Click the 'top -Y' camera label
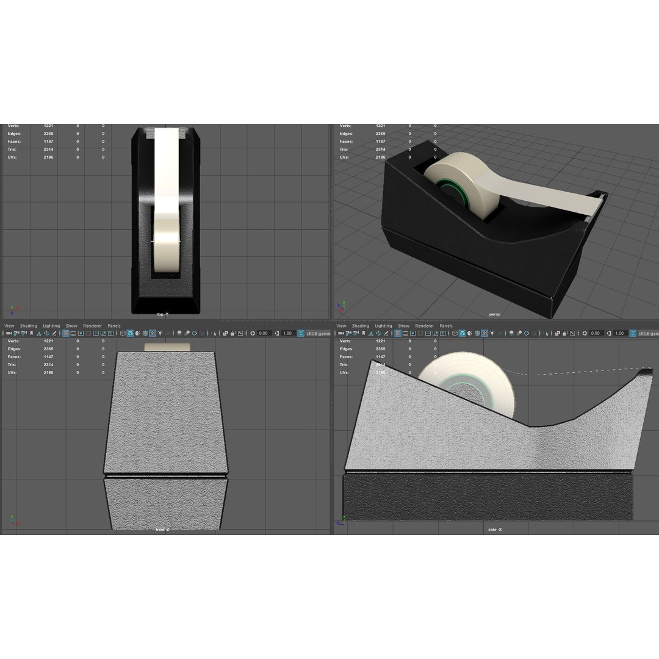This screenshot has width=659, height=659. click(163, 314)
